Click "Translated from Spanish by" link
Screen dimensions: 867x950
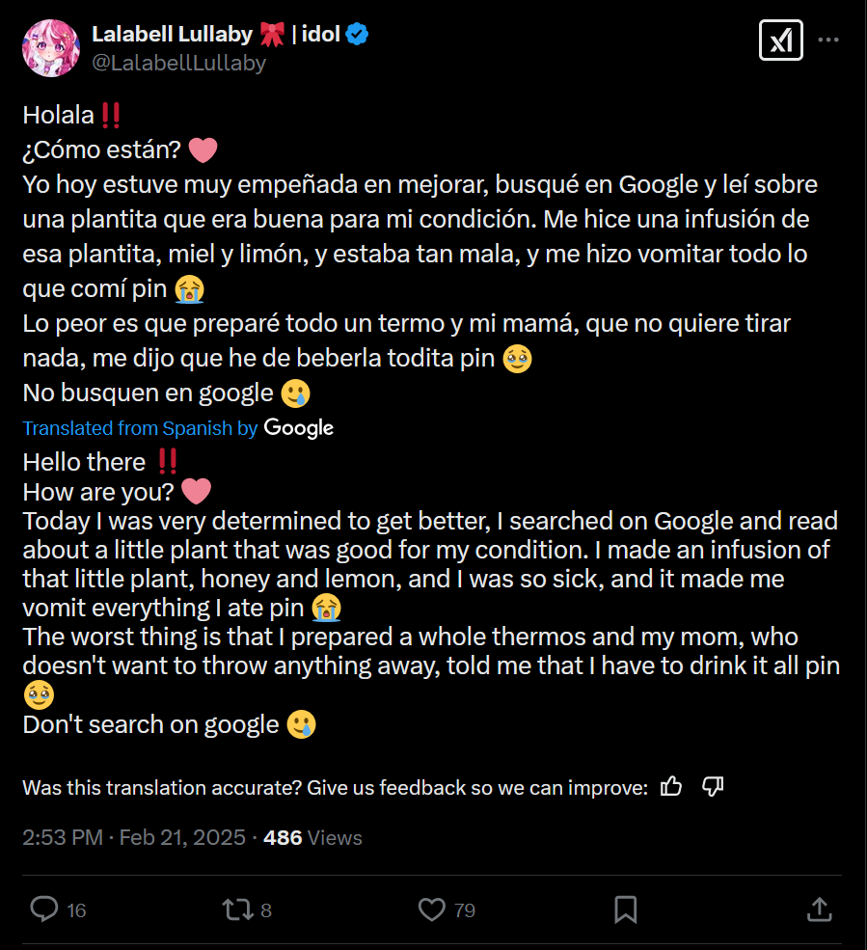pos(140,428)
